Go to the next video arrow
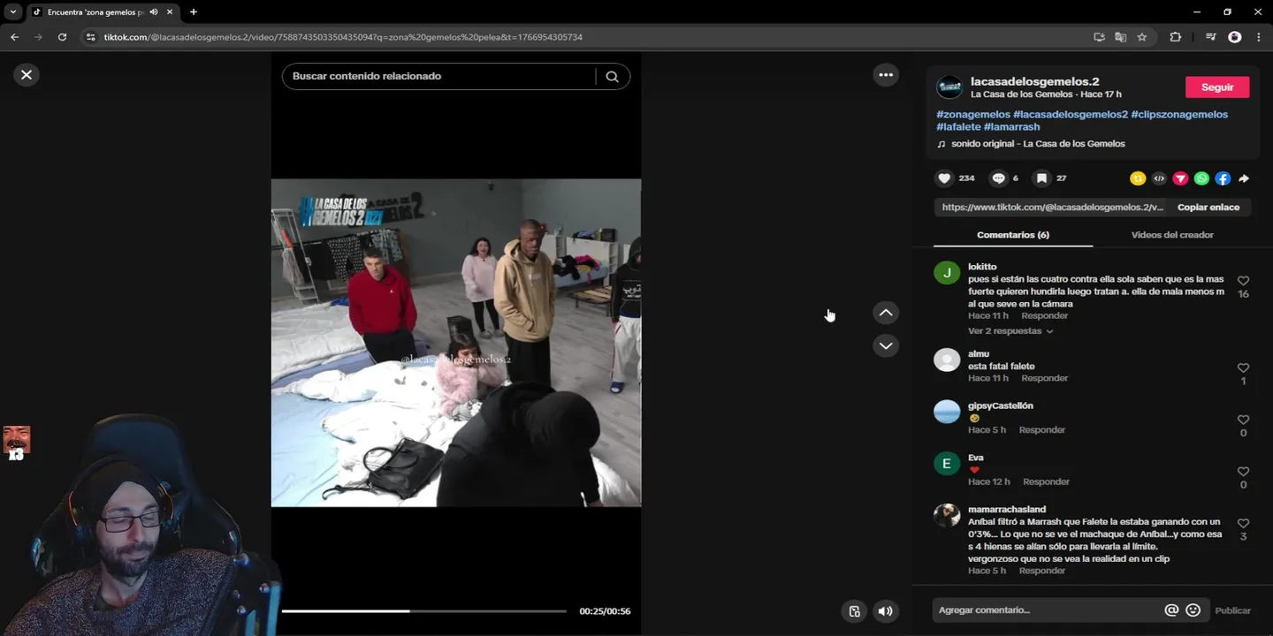This screenshot has height=636, width=1273. (886, 345)
